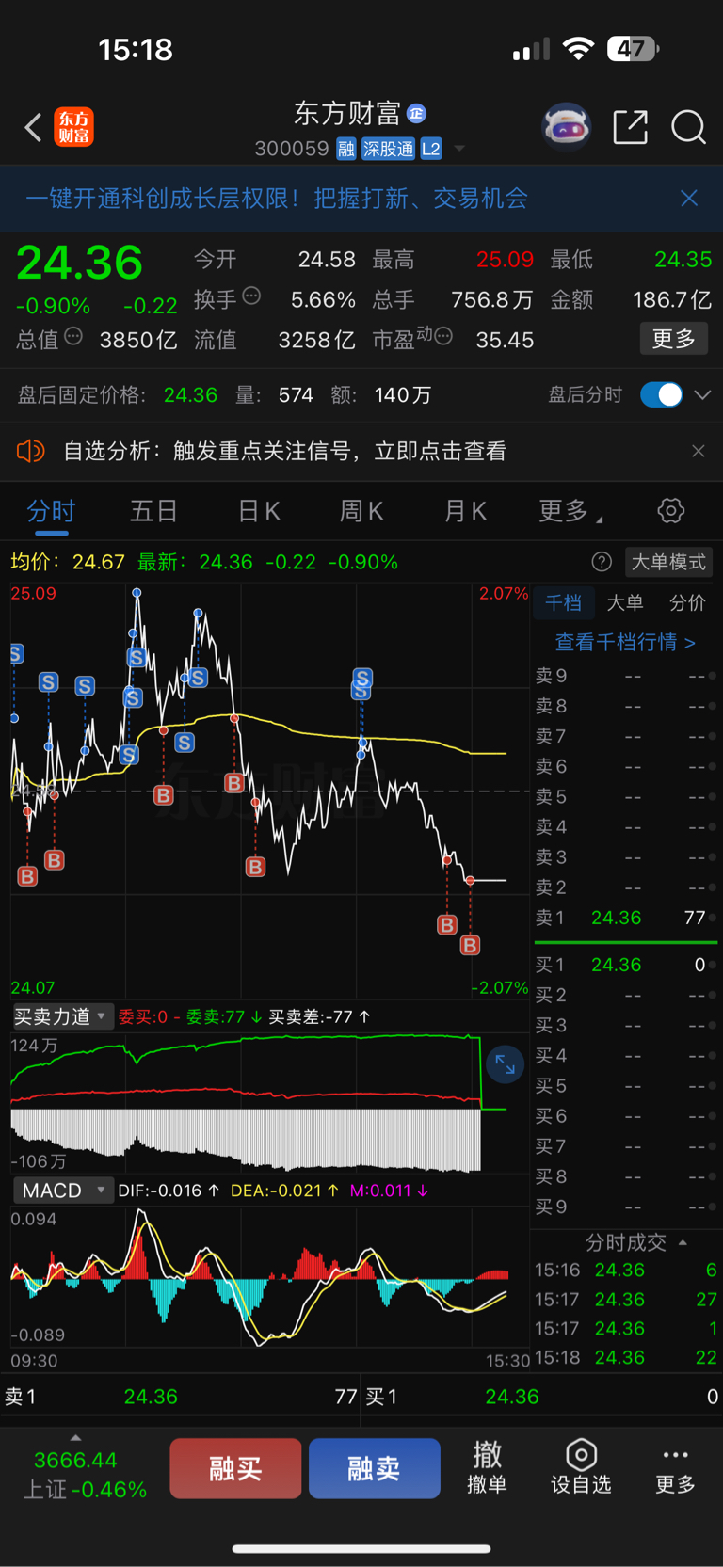Open chart settings gear icon
The image size is (723, 1567).
click(670, 511)
